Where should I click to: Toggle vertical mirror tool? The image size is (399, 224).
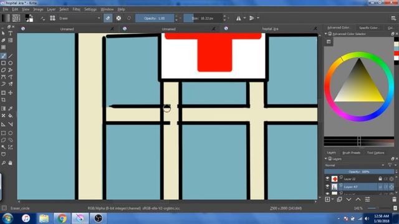tap(252, 18)
